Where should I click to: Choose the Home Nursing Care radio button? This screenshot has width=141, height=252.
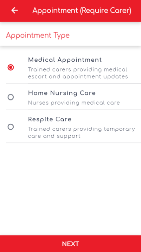click(11, 97)
